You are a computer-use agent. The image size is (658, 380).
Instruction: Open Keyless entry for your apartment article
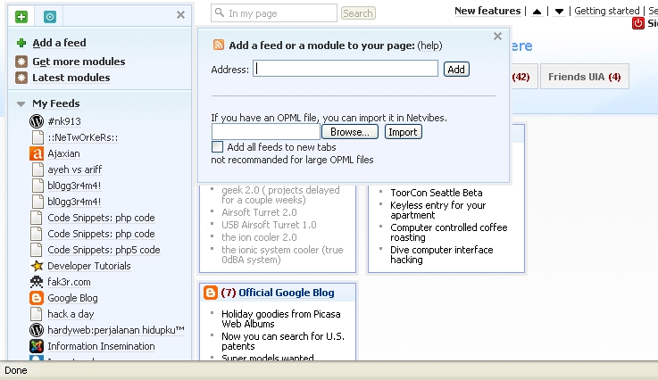[x=437, y=211]
